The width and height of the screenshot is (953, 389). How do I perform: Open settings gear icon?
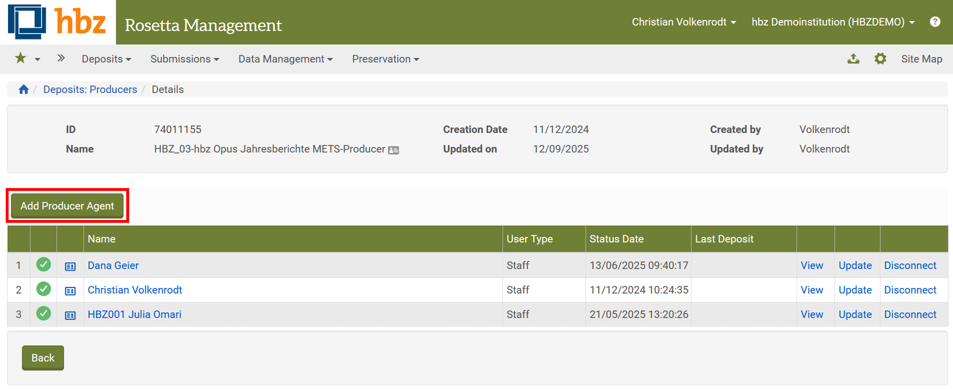tap(880, 59)
